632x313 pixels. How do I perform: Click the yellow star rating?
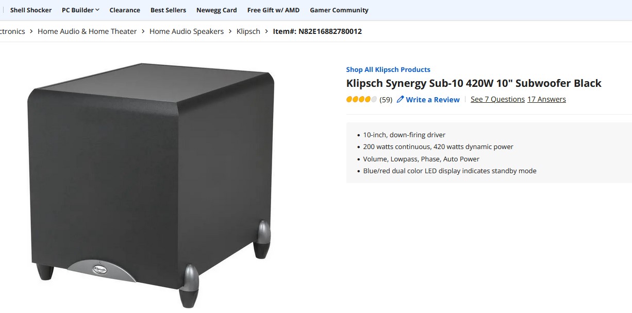coord(361,100)
